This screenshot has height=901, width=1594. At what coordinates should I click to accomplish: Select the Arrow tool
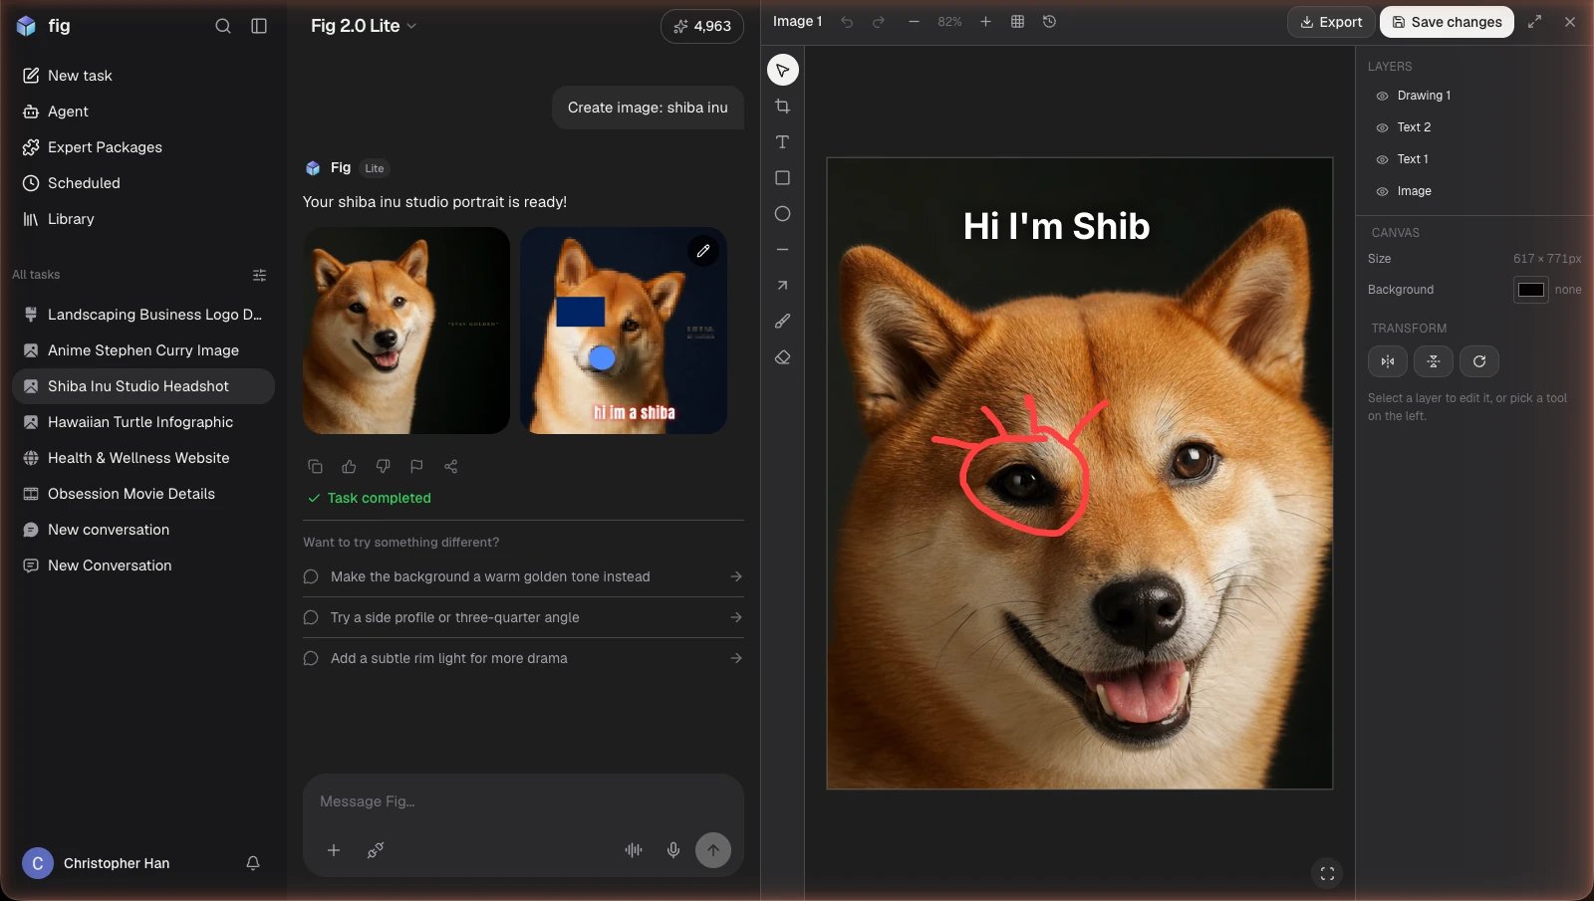coord(783,286)
